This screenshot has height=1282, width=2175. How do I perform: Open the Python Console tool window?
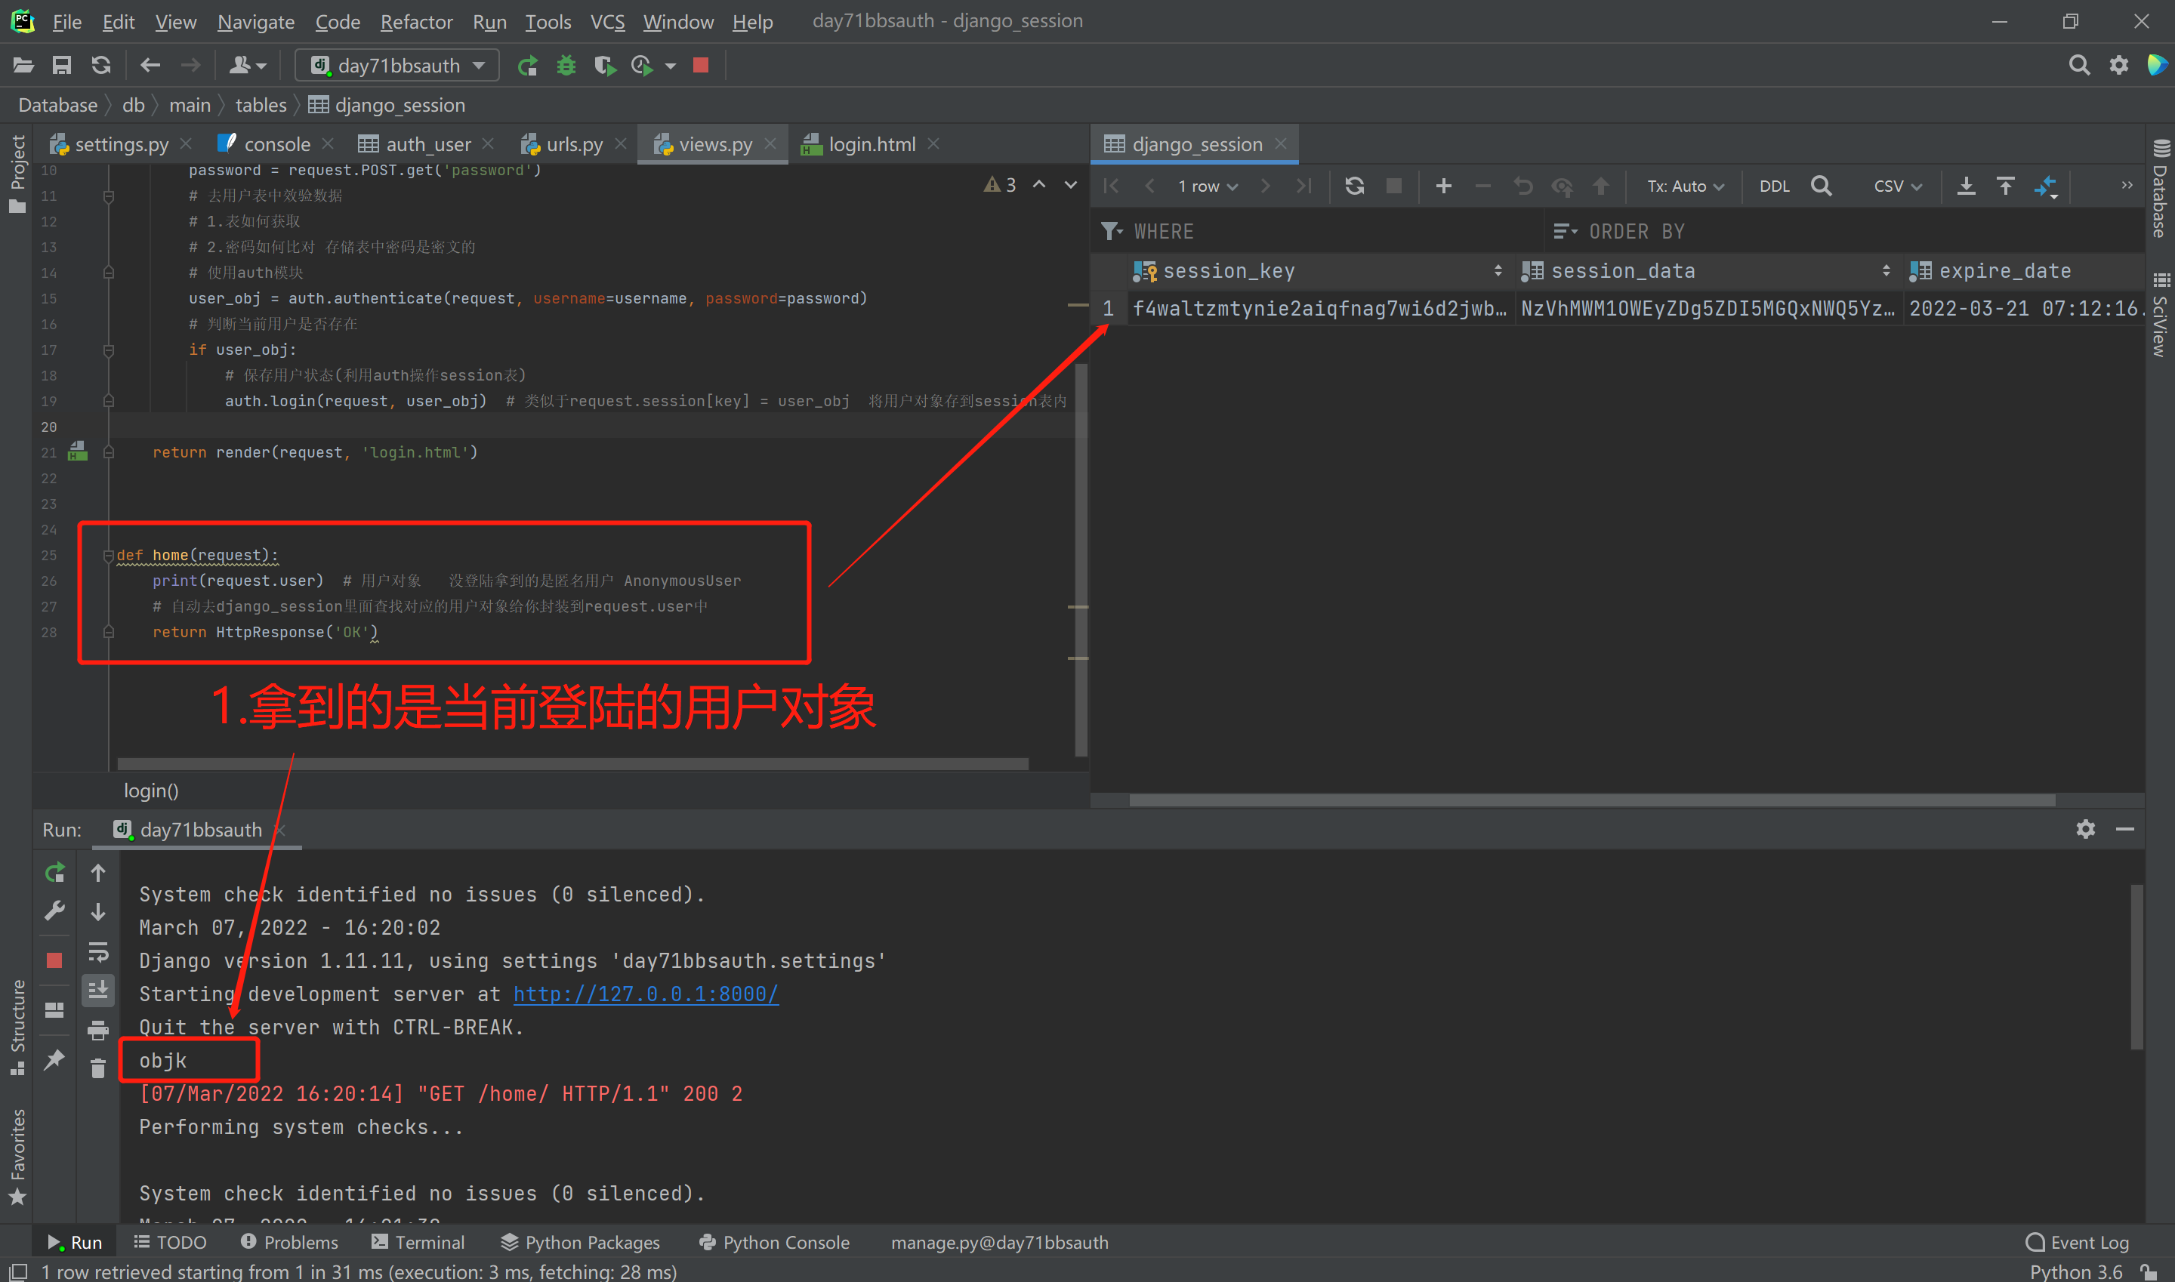tap(774, 1242)
